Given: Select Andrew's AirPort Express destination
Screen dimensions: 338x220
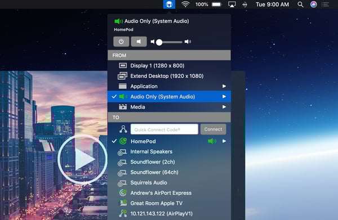Looking at the screenshot, I should pyautogui.click(x=169, y=193).
